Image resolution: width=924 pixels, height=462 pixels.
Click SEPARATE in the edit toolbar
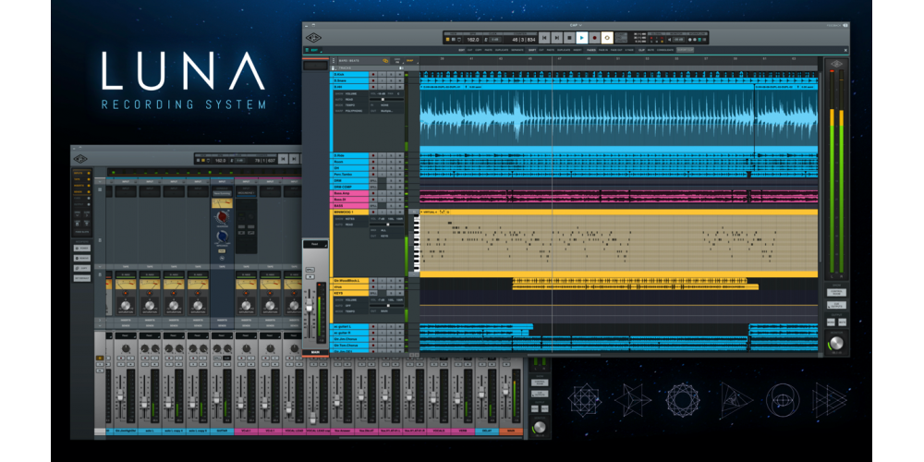point(517,50)
